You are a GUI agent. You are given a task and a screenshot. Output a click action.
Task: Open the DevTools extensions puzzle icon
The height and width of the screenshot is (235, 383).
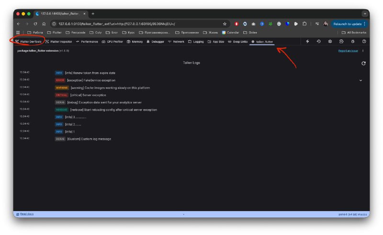click(341, 42)
